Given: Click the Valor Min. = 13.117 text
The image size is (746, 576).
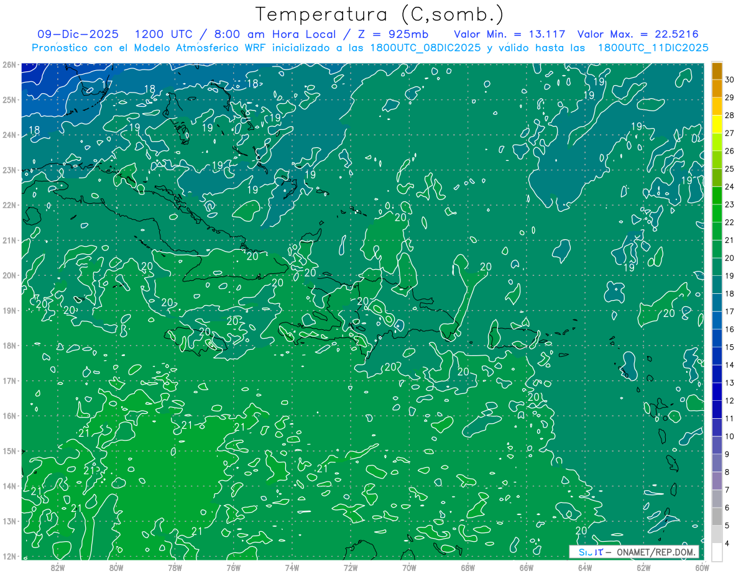Looking at the screenshot, I should tap(509, 34).
